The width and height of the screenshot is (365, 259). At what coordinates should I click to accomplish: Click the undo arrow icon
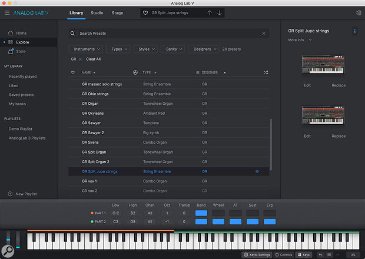[x=320, y=255]
